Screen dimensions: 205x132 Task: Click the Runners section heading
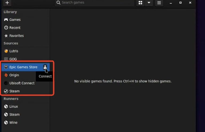(x=11, y=99)
